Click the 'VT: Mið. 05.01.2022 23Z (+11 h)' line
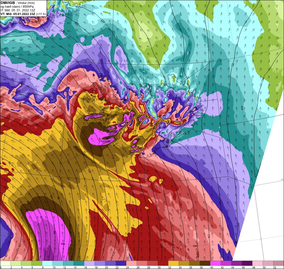Viewport: 284px width, 269px height. point(23,14)
